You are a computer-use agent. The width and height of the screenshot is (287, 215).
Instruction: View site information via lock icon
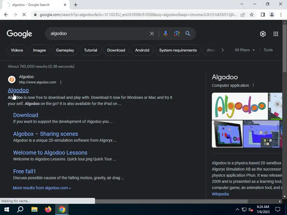coord(35,15)
